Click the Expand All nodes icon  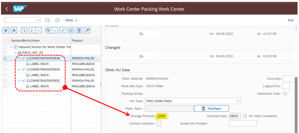tap(6, 30)
